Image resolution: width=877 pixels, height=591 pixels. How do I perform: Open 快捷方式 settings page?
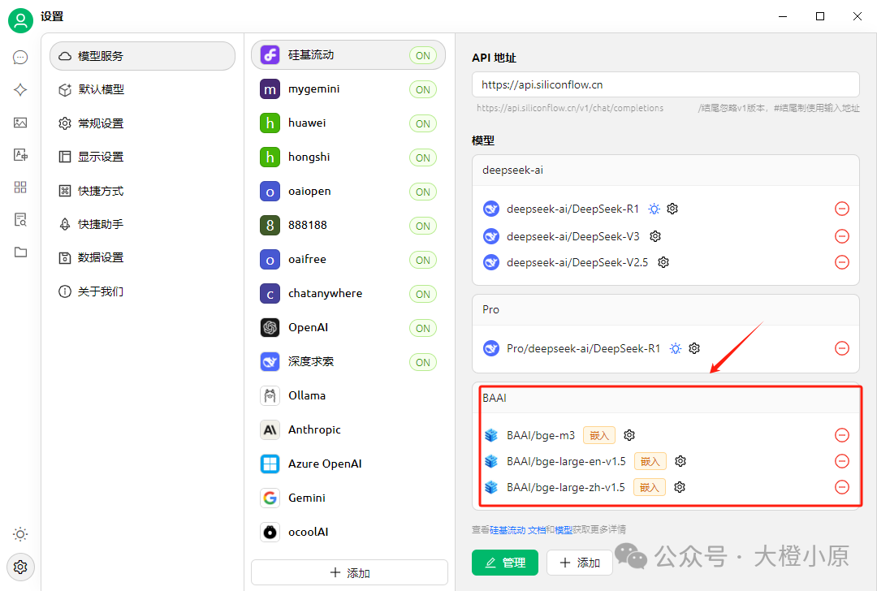tap(143, 191)
